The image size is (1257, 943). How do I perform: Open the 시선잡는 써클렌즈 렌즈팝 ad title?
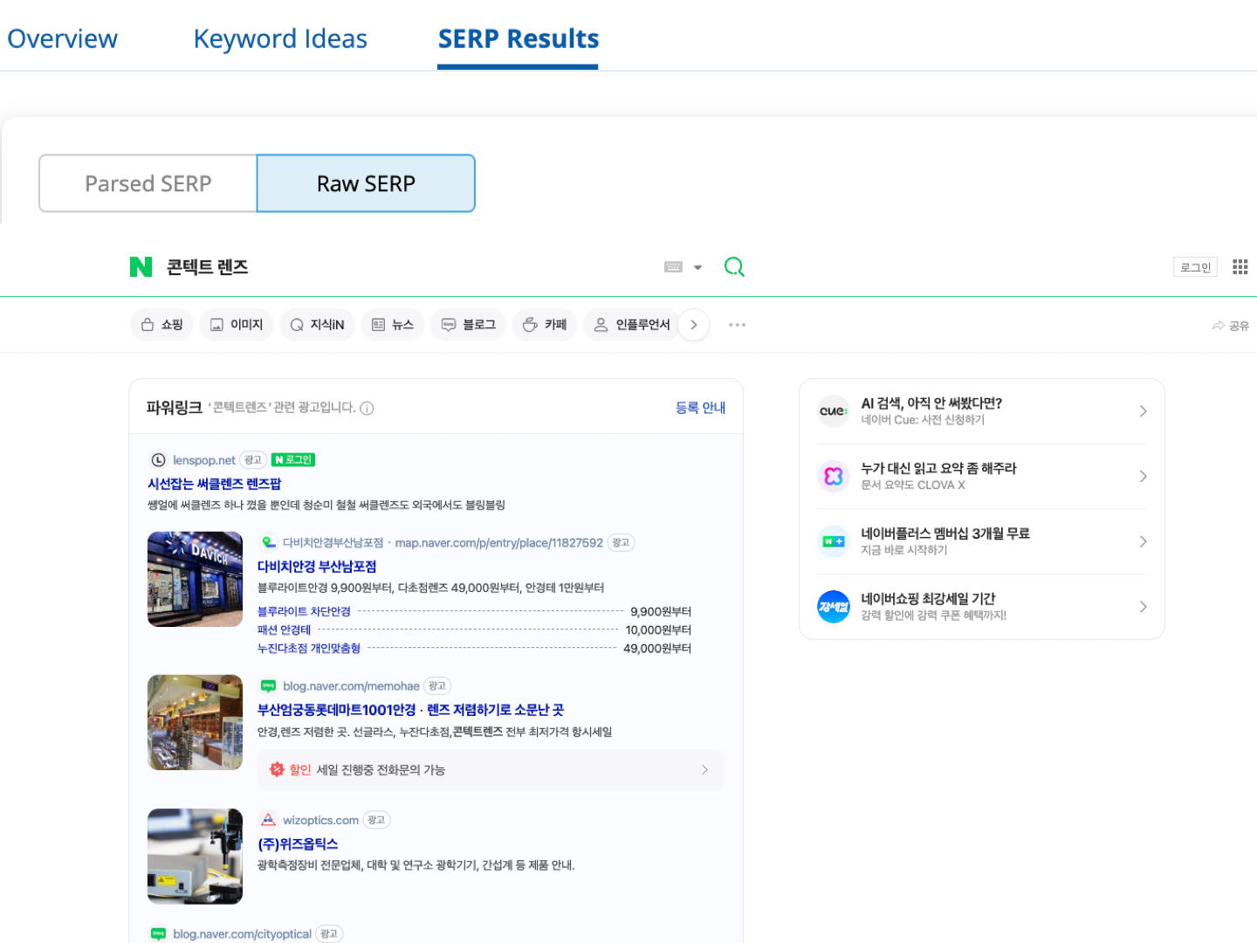pos(214,484)
